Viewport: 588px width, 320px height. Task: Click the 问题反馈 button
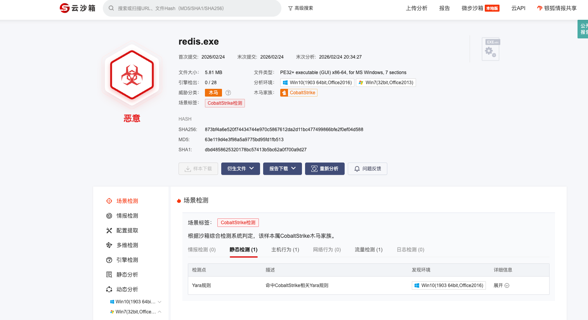pyautogui.click(x=367, y=169)
